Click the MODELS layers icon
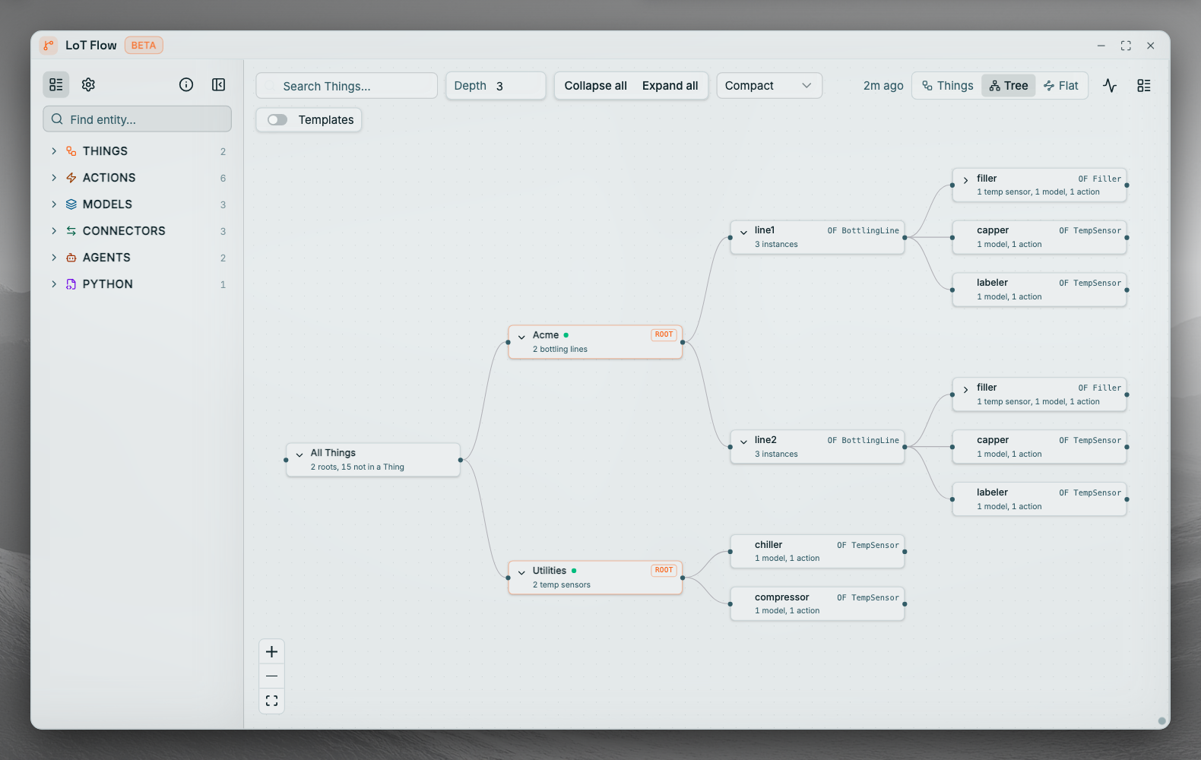1201x760 pixels. (x=71, y=204)
